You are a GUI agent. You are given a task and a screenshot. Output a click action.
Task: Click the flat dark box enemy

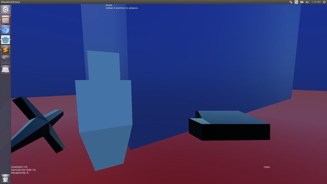click(x=229, y=126)
